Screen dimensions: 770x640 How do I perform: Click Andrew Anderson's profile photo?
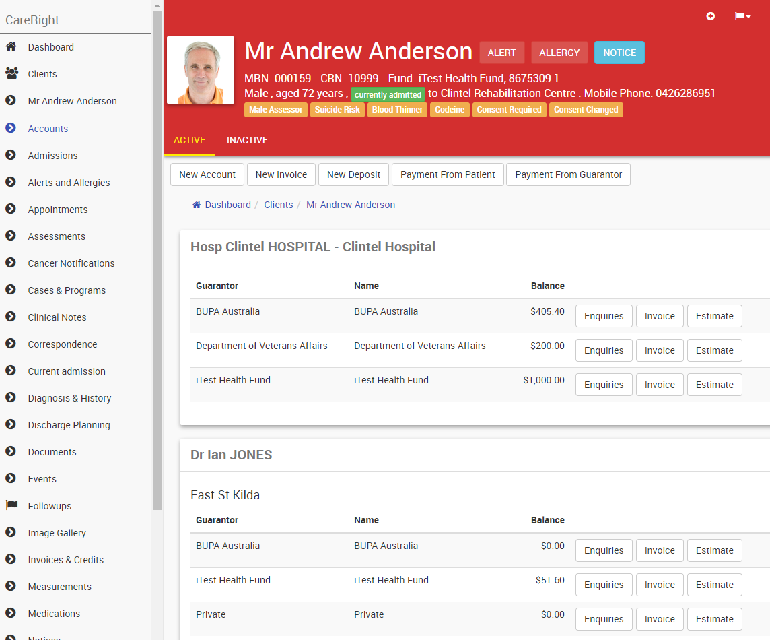pyautogui.click(x=201, y=70)
